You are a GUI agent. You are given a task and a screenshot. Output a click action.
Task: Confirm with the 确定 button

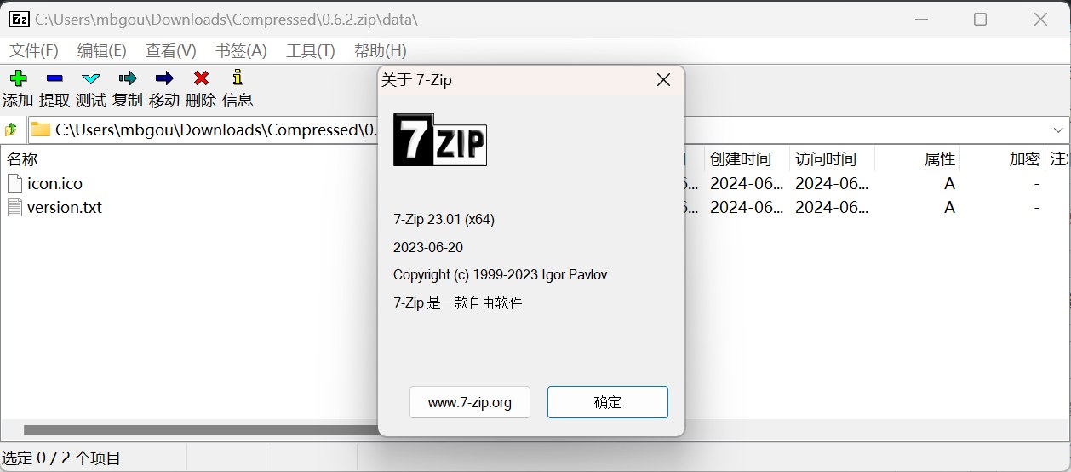pos(608,402)
